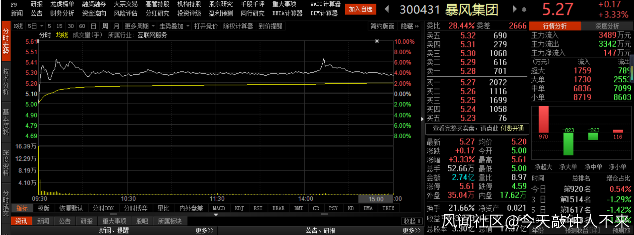This screenshot has height=235, width=634.
Task: Add stock to watchlist via 加入自选
Action: (361, 9)
